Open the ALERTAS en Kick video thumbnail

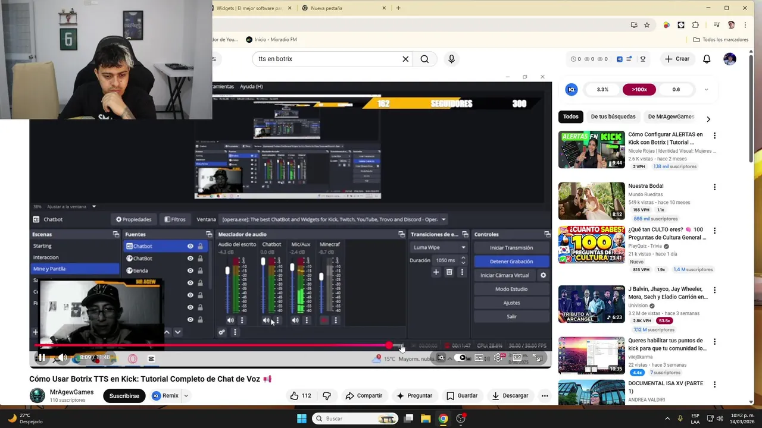pyautogui.click(x=592, y=149)
